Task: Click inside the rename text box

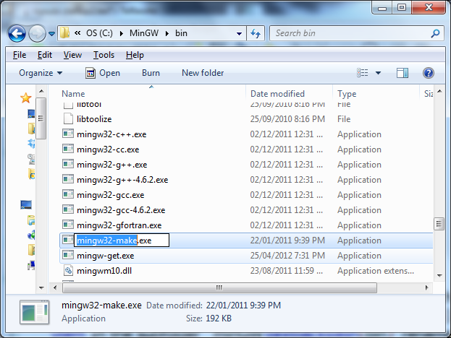Action: 122,240
